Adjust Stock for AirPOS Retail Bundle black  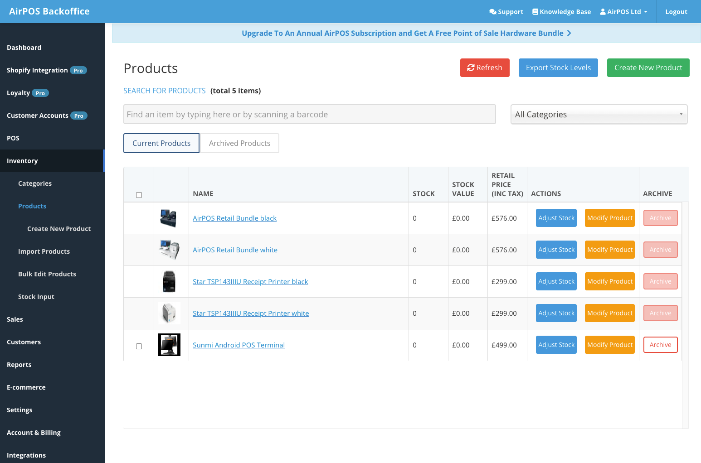(556, 218)
